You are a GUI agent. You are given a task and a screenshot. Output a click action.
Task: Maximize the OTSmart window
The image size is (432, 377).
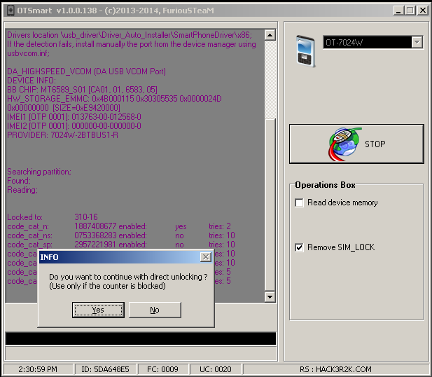410,10
